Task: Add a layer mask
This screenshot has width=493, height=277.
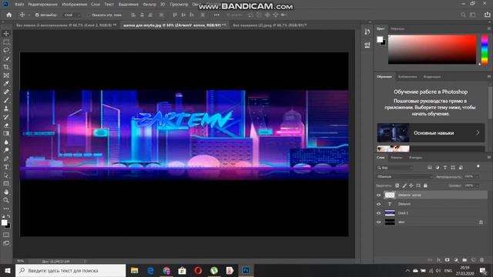Action: (x=448, y=260)
